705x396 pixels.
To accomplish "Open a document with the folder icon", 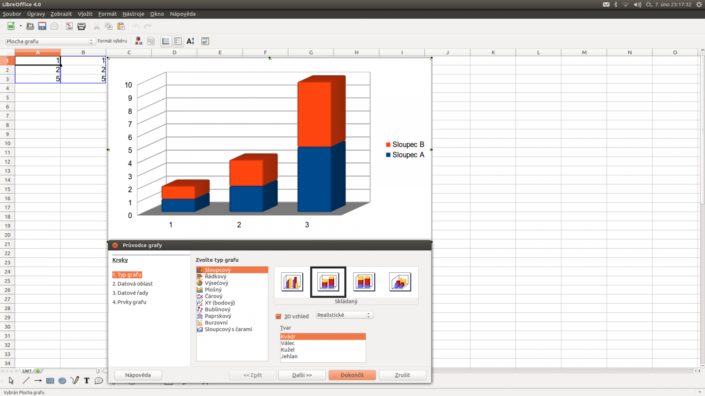I will [x=30, y=26].
